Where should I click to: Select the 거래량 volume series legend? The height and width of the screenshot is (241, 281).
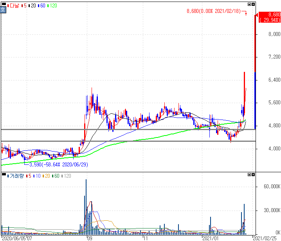pos(16,176)
